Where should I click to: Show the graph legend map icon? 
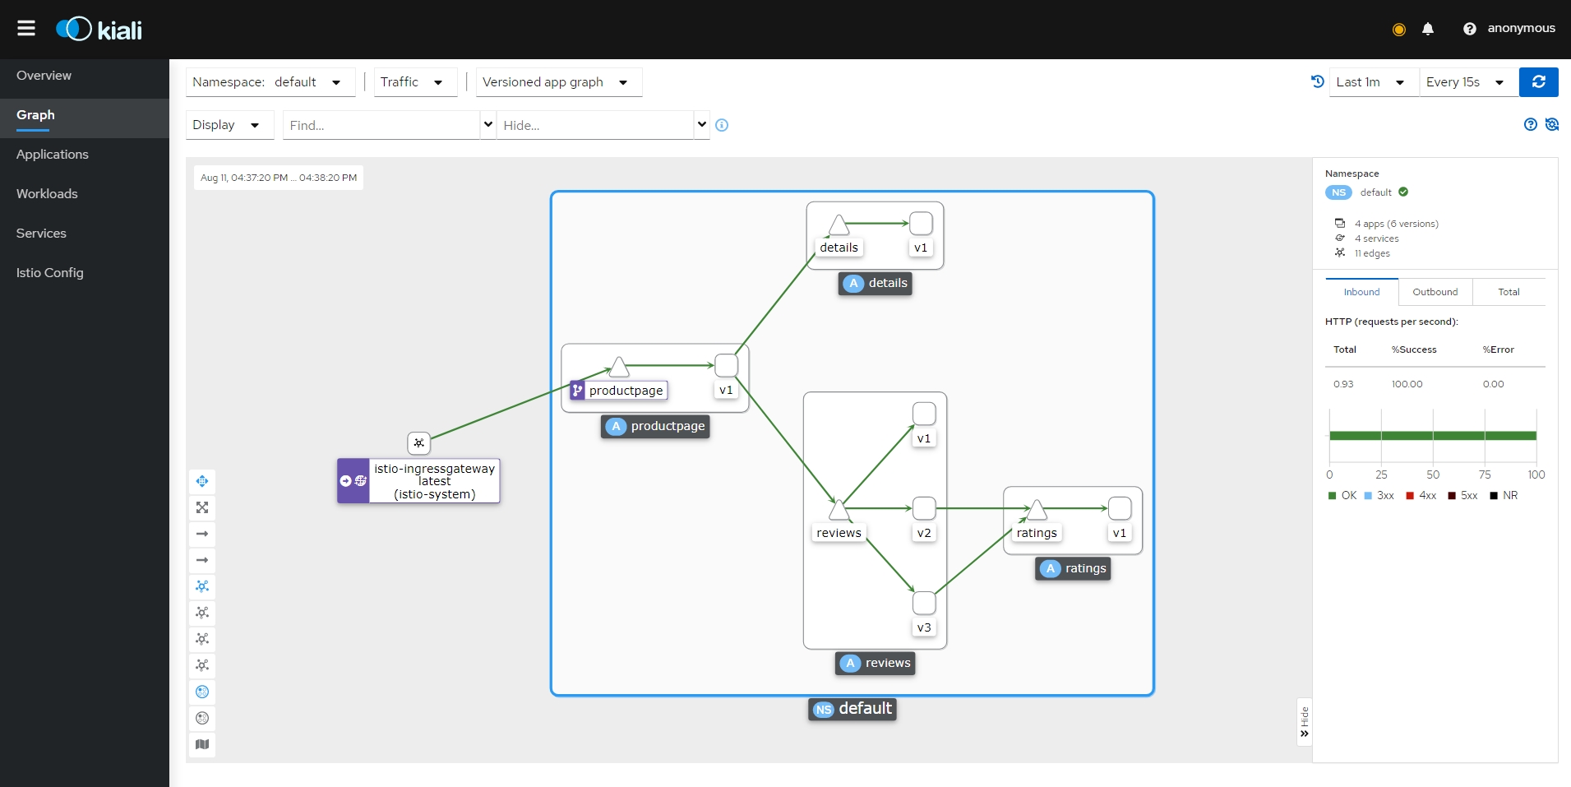pos(202,744)
